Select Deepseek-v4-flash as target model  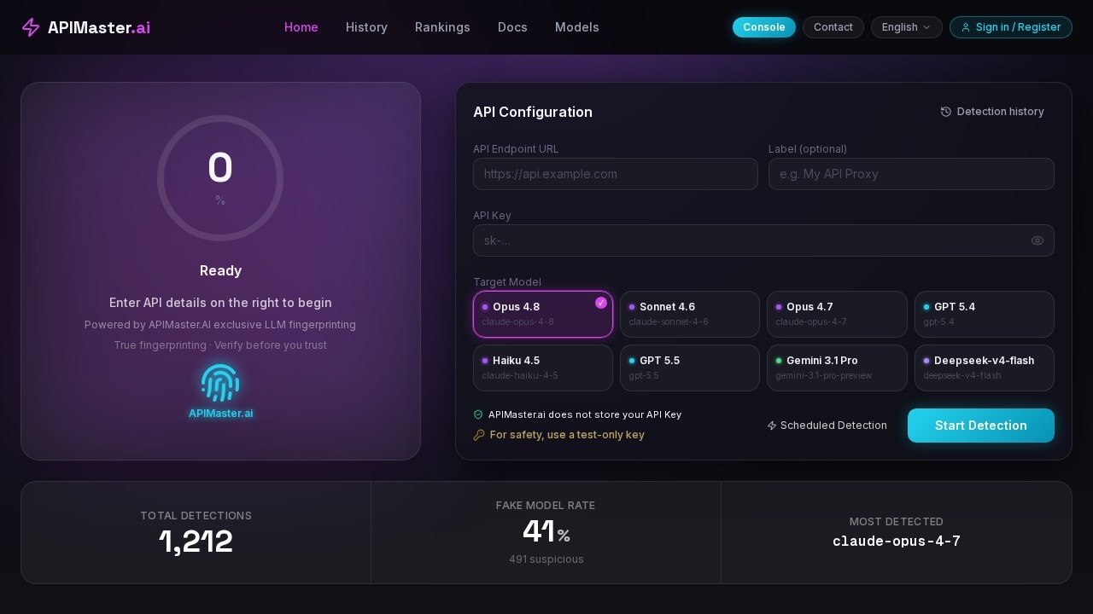click(x=985, y=368)
